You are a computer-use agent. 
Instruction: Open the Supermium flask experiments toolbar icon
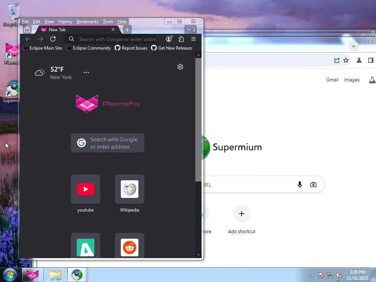coord(359,60)
